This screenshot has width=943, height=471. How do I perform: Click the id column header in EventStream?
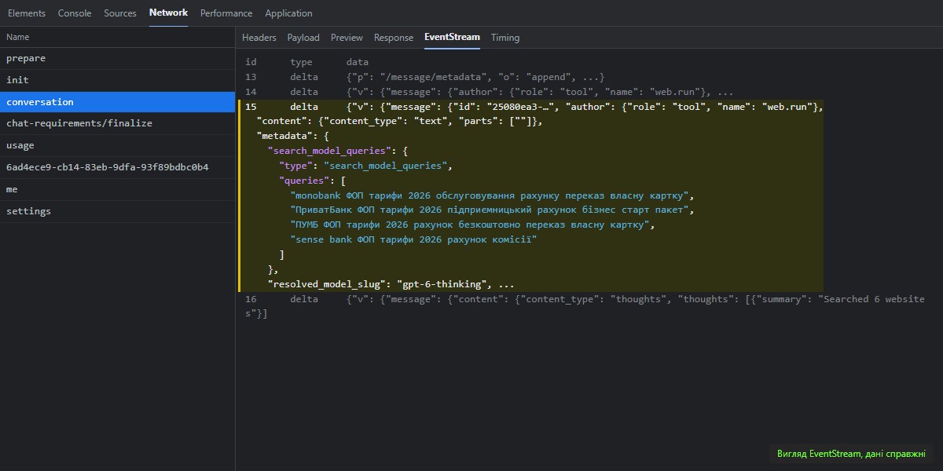pos(251,62)
